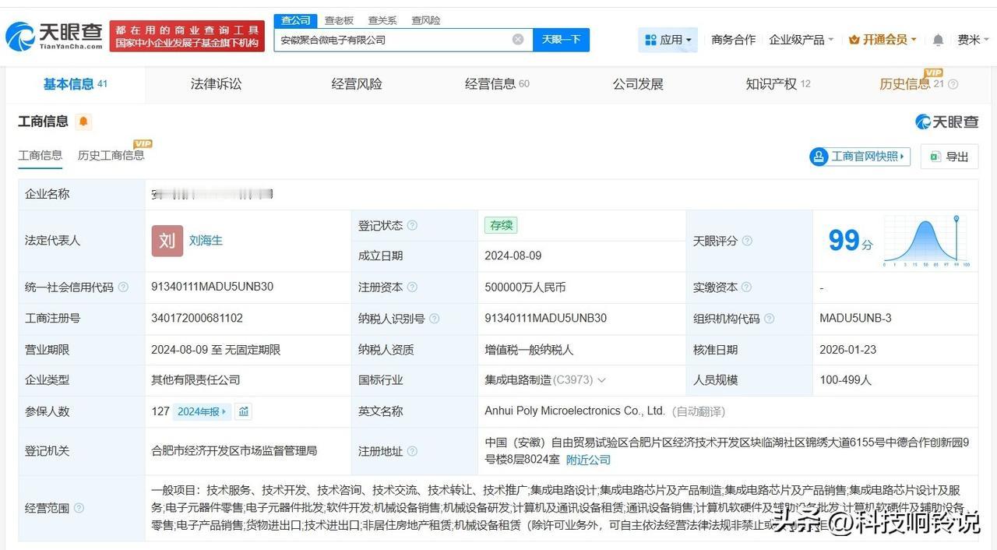The width and height of the screenshot is (997, 550).
Task: Open the 应用 apps dropdown
Action: pyautogui.click(x=668, y=40)
